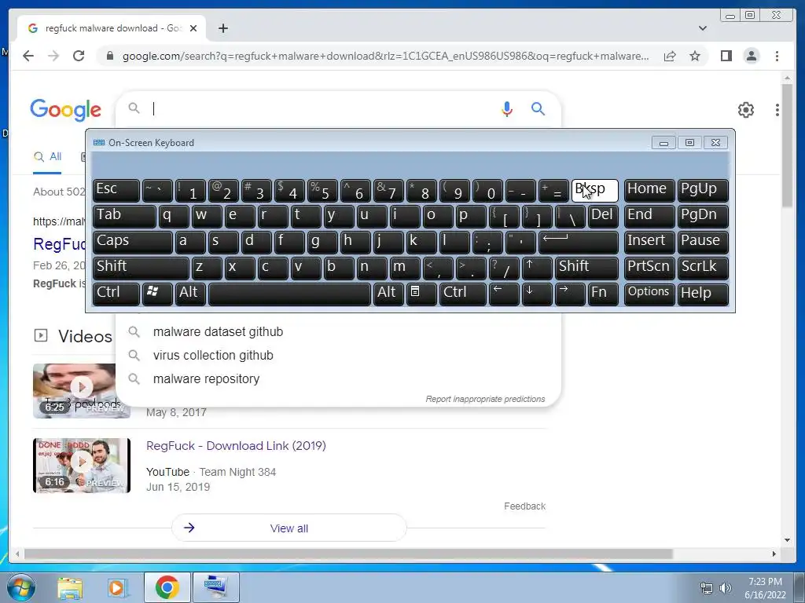Image resolution: width=805 pixels, height=603 pixels.
Task: Tap the Esc key on keyboard
Action: click(116, 190)
